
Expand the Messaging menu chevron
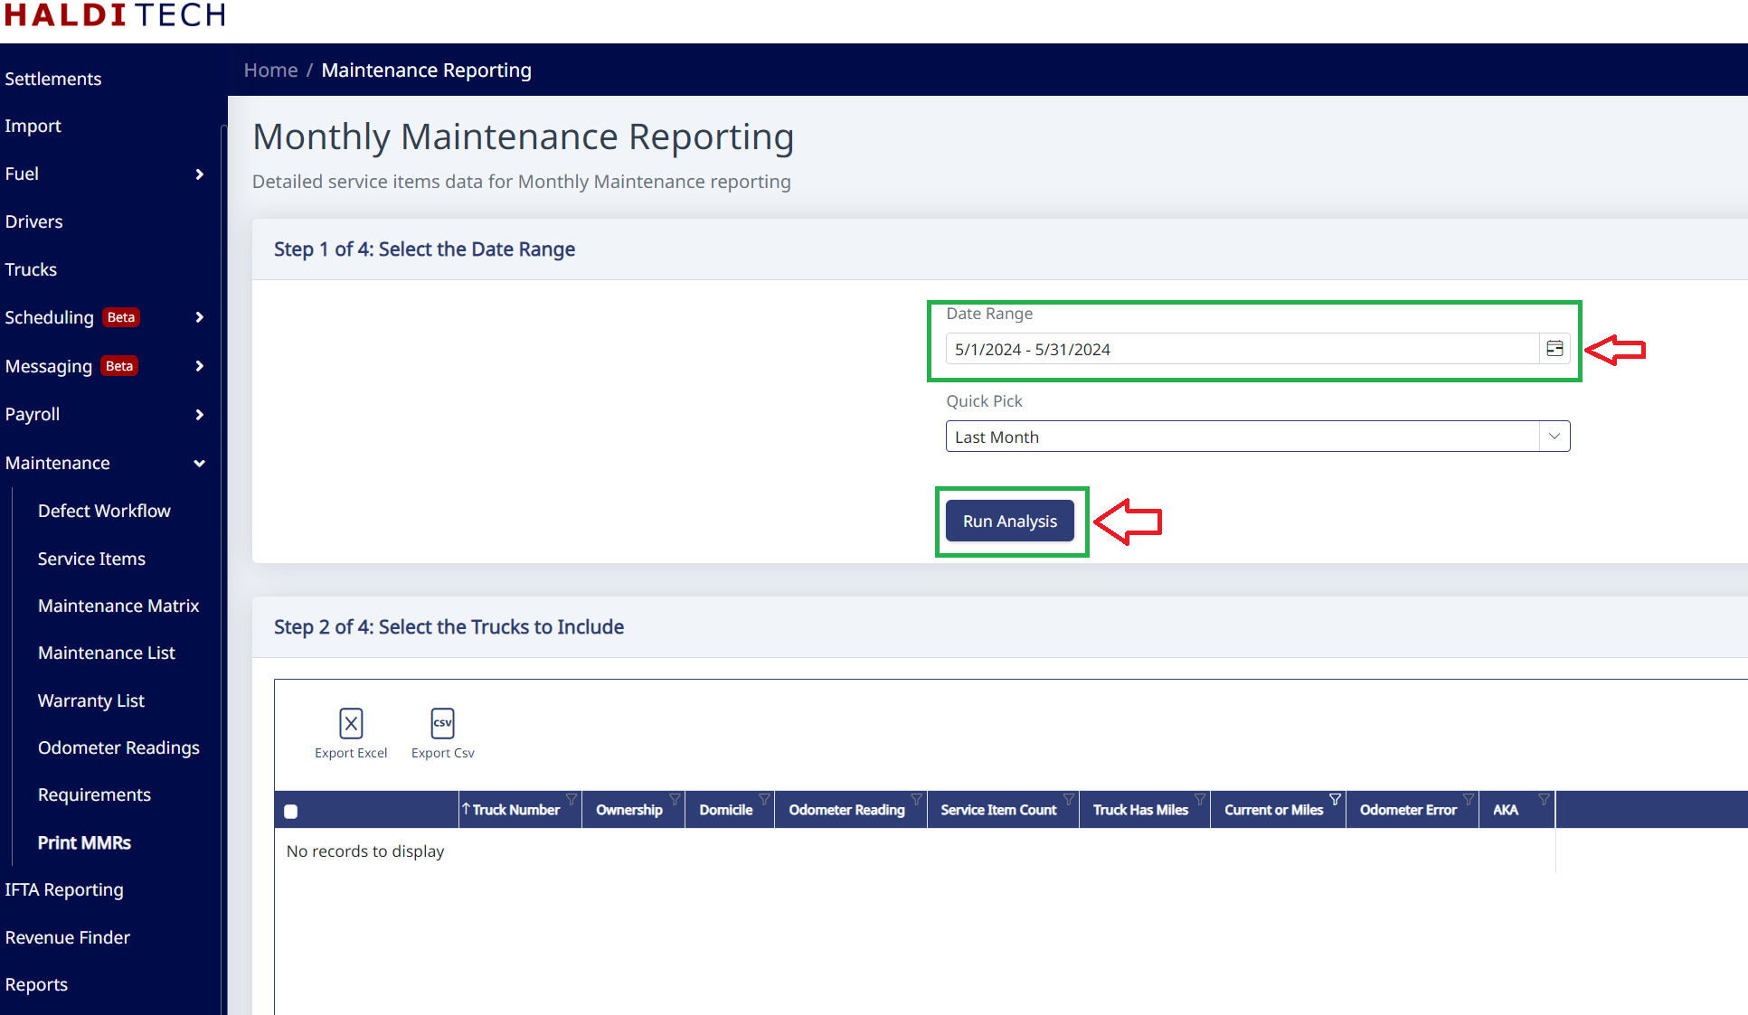[x=200, y=366]
